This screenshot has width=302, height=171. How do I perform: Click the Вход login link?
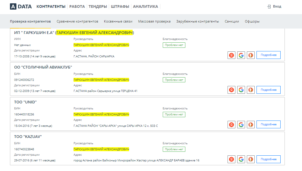(x=274, y=6)
